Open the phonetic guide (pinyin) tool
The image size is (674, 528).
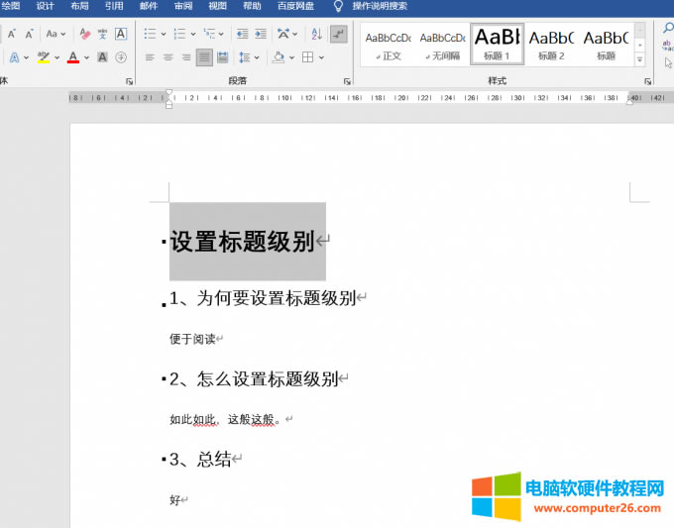pos(102,34)
